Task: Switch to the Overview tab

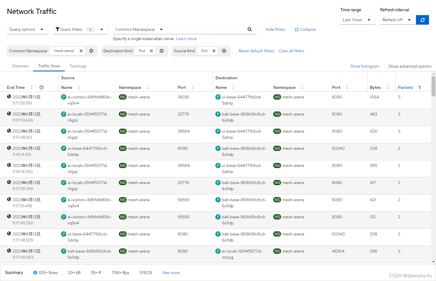Action: click(x=20, y=66)
